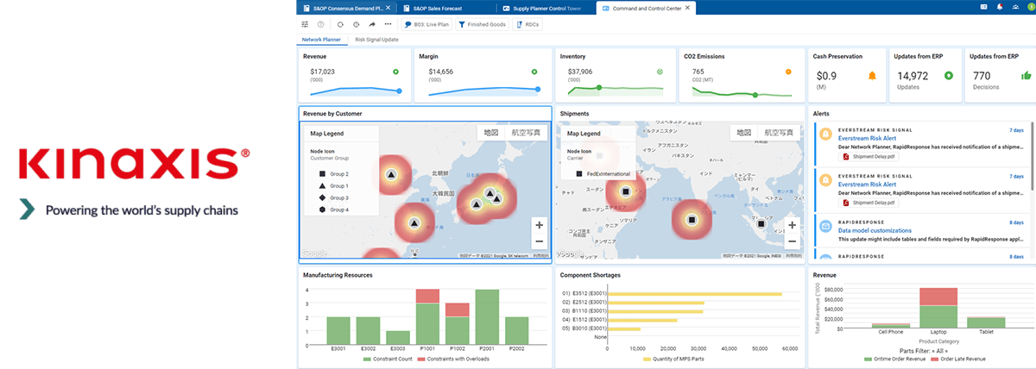1036x369 pixels.
Task: Click the thumbs-up icon beside 770 Decisions
Action: point(1024,76)
